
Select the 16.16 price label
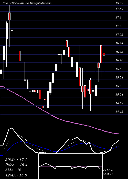click(119, 60)
